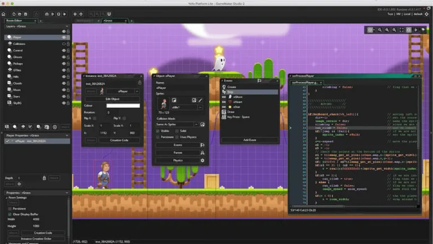
Task: Open sprite selection menu beside sIdle1
Action: tap(200, 107)
